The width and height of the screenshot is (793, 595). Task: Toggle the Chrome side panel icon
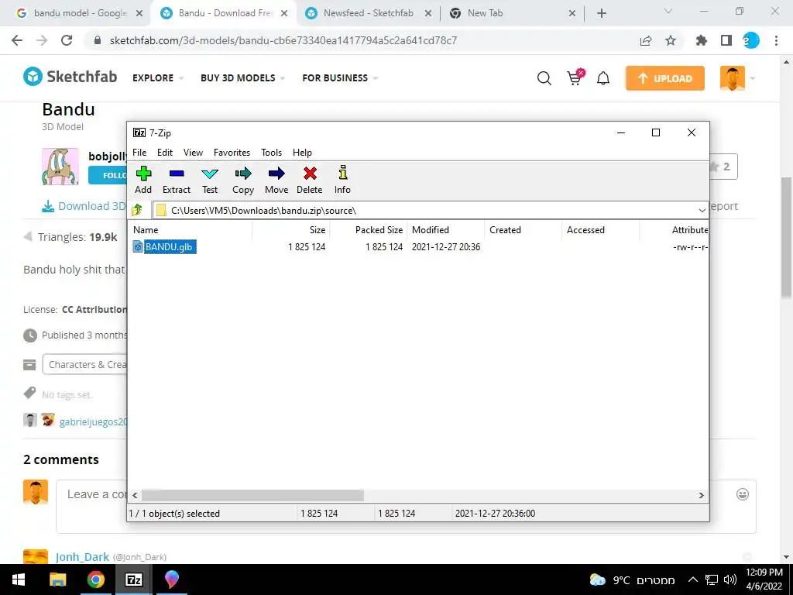(726, 40)
